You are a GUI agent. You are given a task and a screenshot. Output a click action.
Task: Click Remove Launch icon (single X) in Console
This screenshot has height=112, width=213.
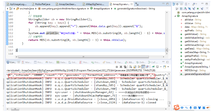121,67
